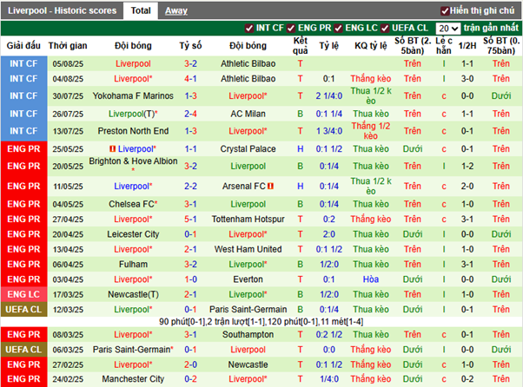The image size is (523, 387).
Task: Click the 1-0 score against Everton
Action: click(190, 279)
